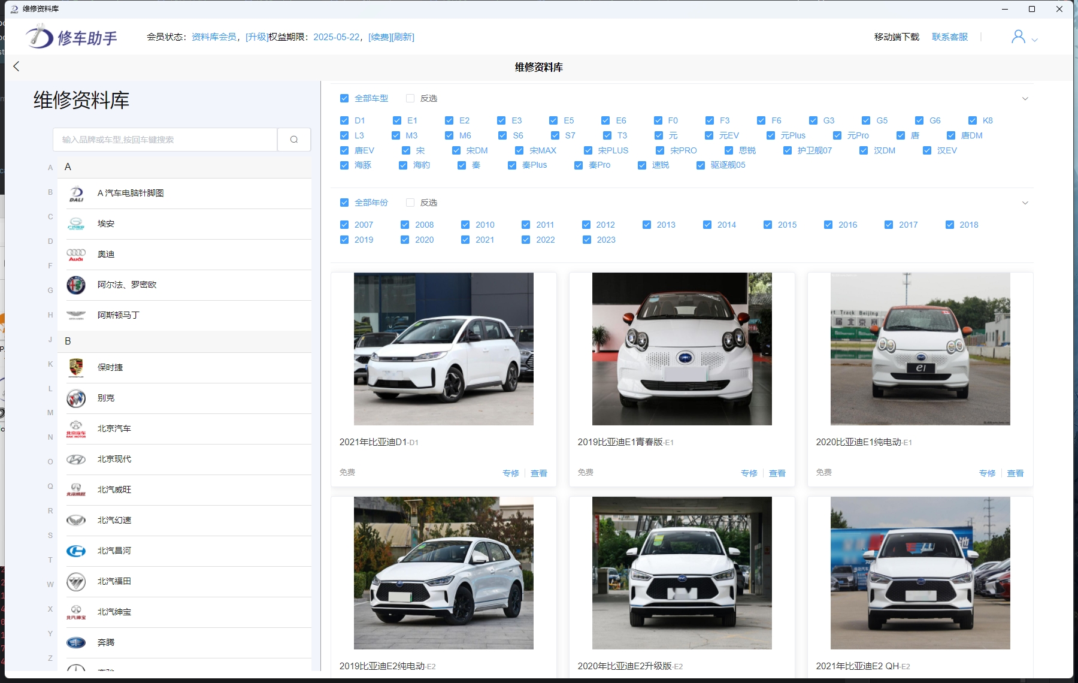Click the 续费 renewal link
Image resolution: width=1078 pixels, height=683 pixels.
379,37
